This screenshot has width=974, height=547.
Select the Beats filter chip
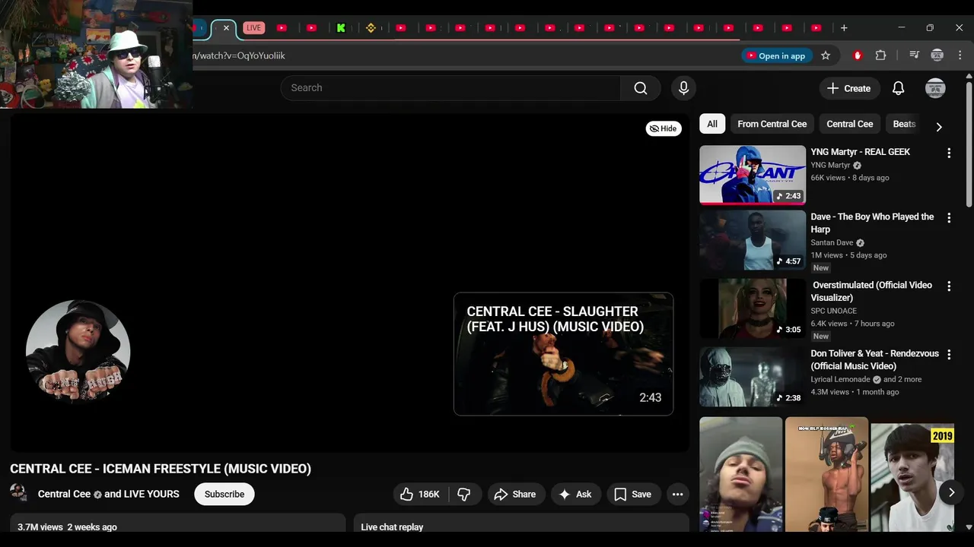tap(904, 124)
